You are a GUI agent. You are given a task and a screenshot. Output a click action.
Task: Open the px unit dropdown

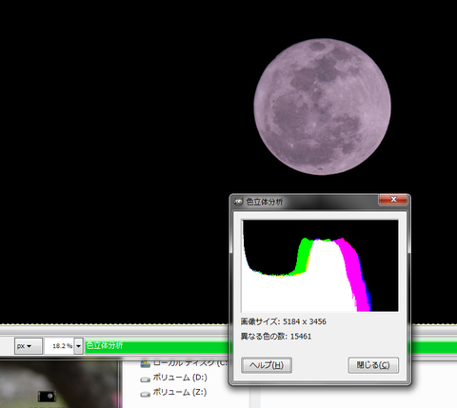pos(28,346)
